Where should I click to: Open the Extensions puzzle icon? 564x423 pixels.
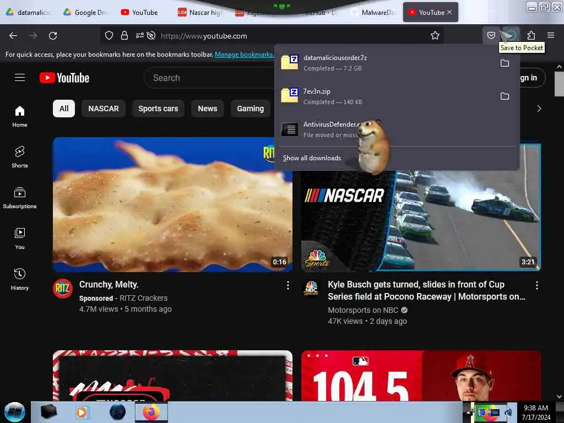pyautogui.click(x=531, y=35)
